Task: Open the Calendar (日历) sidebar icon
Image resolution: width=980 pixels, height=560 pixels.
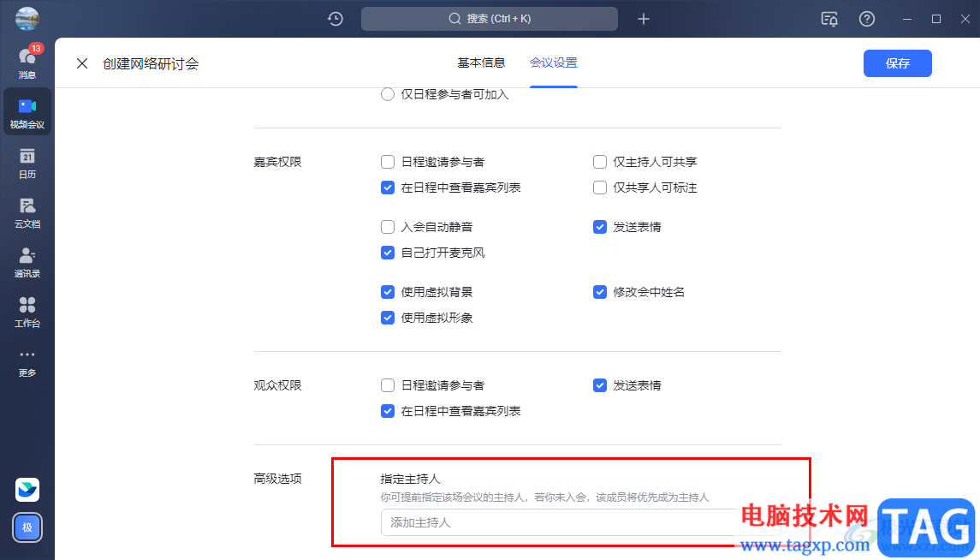Action: point(27,164)
